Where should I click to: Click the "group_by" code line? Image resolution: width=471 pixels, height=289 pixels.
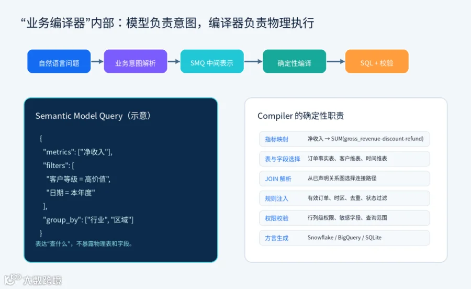(x=88, y=220)
